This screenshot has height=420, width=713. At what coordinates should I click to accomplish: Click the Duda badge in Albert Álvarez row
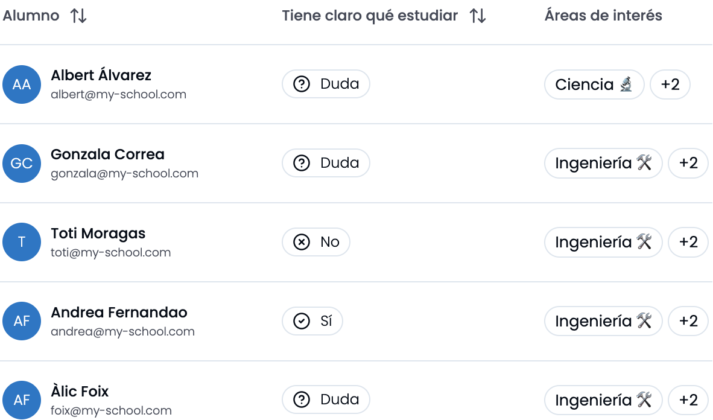[326, 84]
